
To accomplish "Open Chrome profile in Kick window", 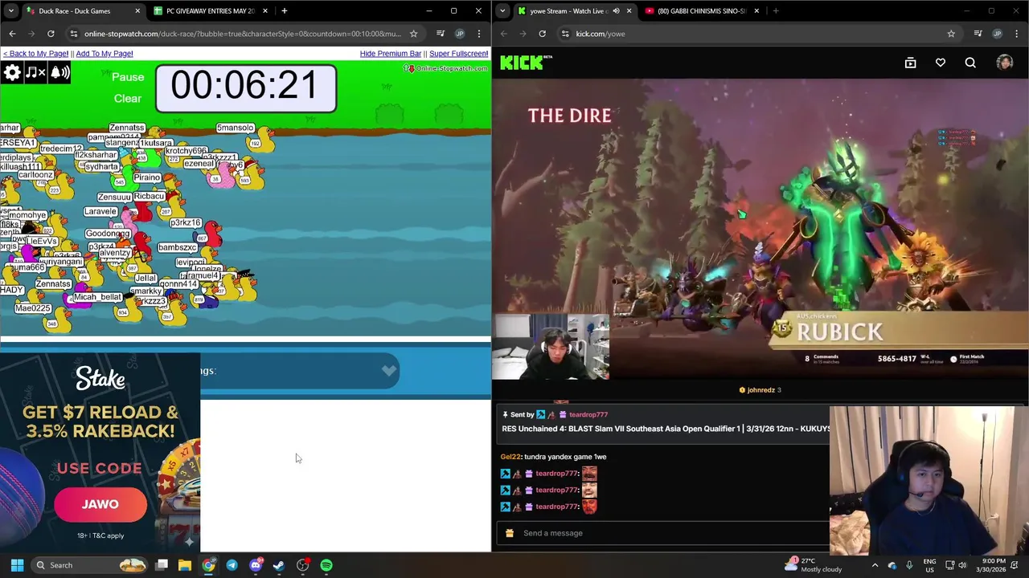I will pos(997,34).
